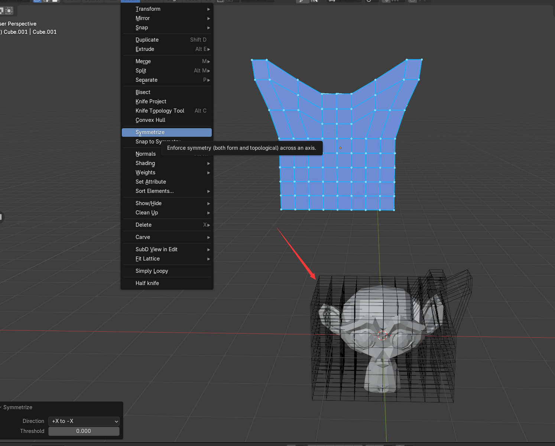
Task: Open the Show/Hide submenu
Action: [x=167, y=203]
